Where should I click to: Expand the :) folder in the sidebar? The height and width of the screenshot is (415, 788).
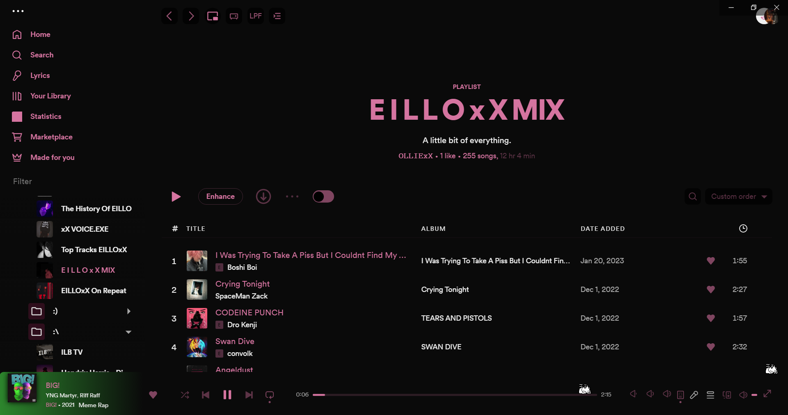click(129, 311)
